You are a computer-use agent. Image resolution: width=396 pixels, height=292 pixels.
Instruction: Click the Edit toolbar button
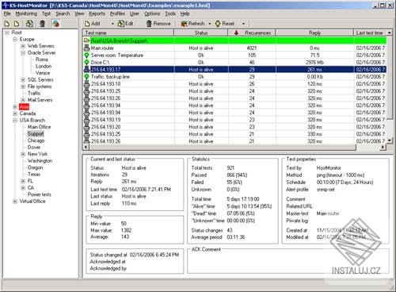click(x=125, y=24)
